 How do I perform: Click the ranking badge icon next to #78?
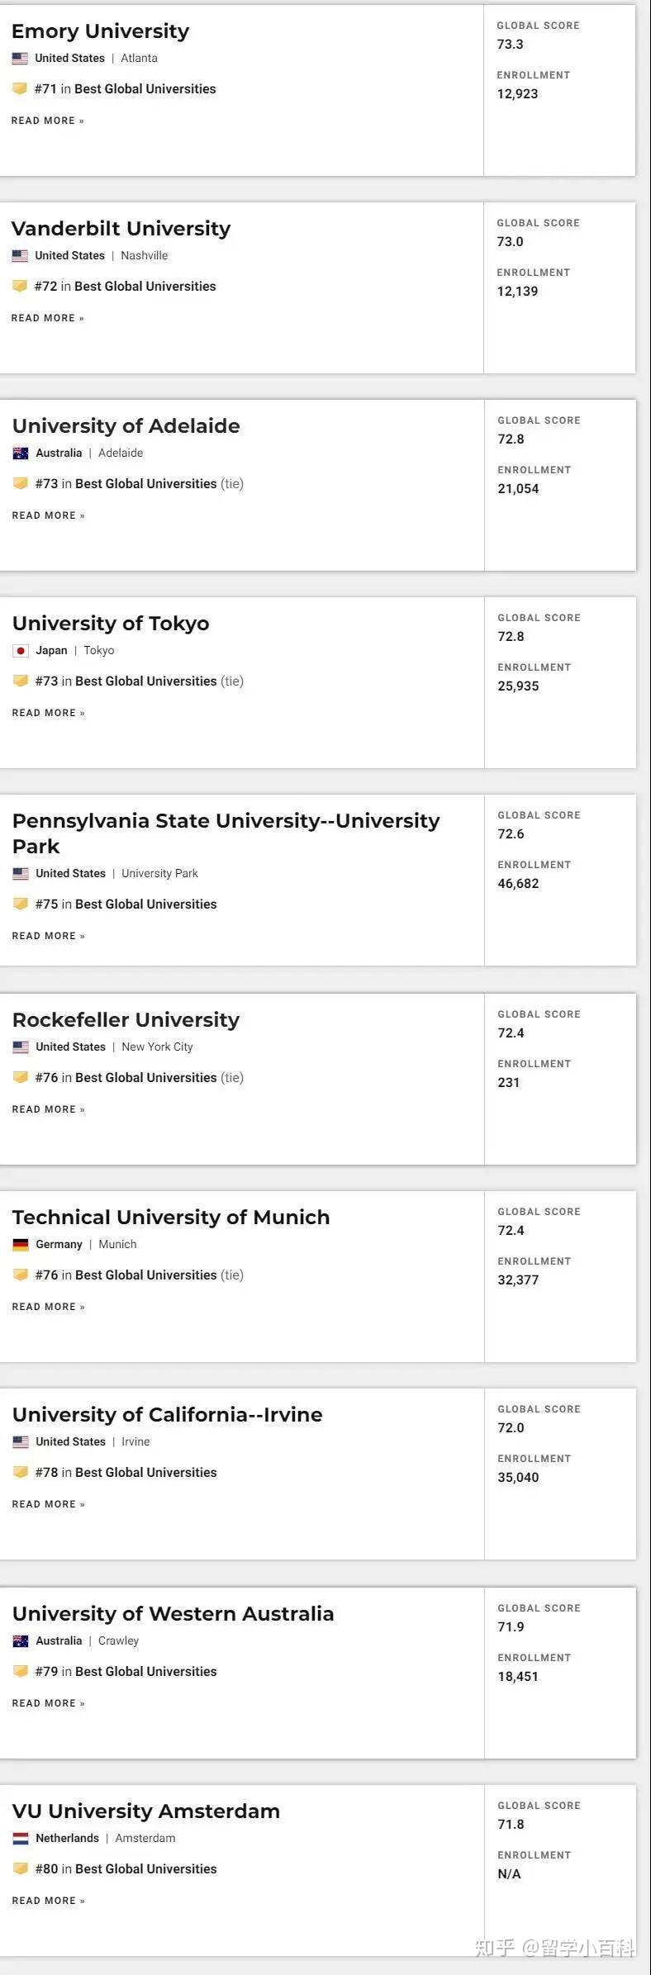21,1472
